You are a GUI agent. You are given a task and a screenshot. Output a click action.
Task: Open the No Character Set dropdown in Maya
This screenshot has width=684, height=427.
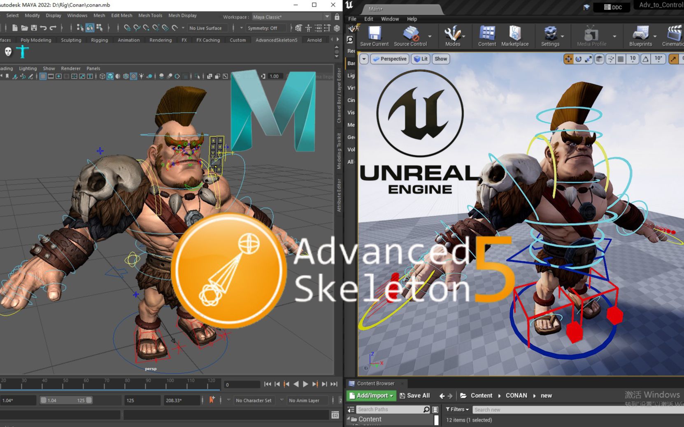coord(255,400)
